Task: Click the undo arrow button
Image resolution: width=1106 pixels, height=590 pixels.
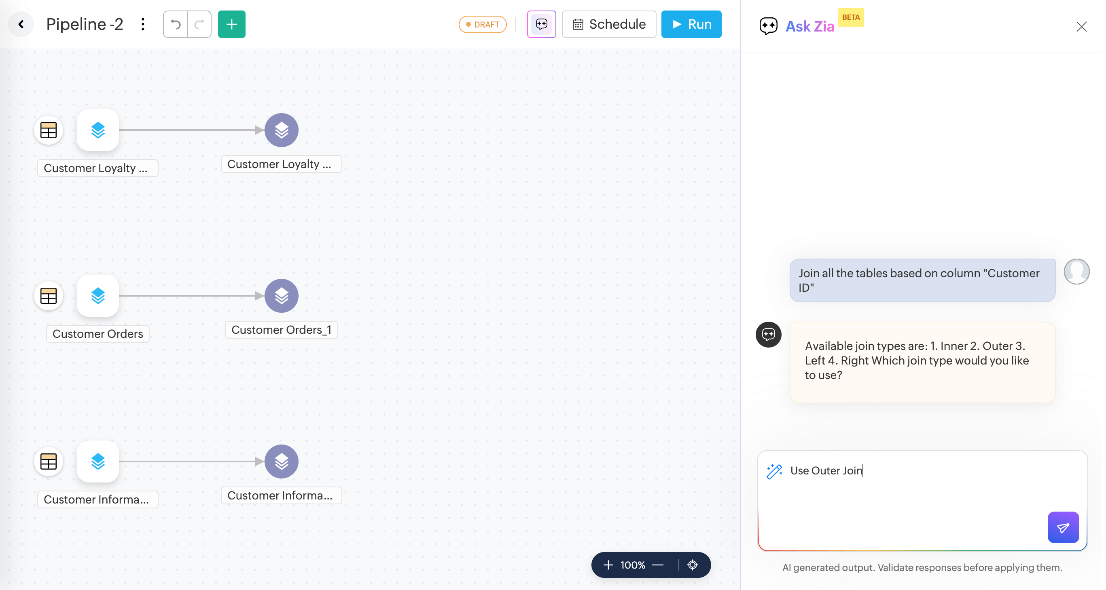Action: [176, 24]
